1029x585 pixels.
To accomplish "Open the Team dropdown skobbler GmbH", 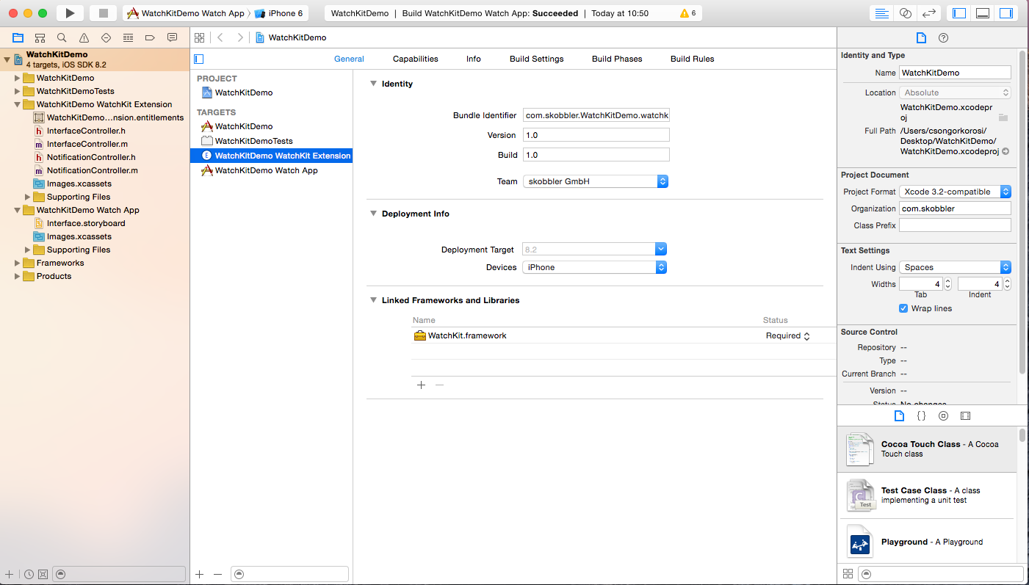I will (596, 181).
